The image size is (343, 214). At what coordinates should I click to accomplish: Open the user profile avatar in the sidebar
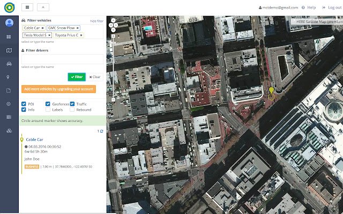pos(9,22)
